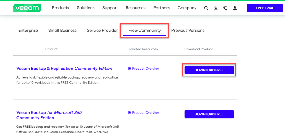Open Veeam Backup & Replication Community Edition title link
285x133 pixels.
coord(64,69)
